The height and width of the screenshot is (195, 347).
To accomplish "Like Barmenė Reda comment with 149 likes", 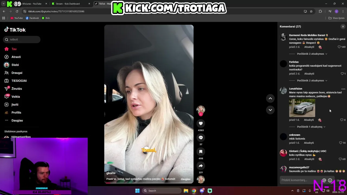I will pyautogui.click(x=339, y=47).
